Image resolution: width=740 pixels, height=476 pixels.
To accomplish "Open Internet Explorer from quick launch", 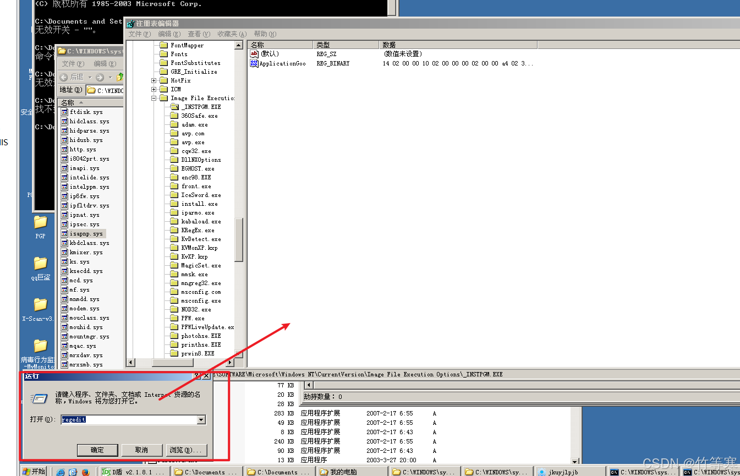I will (x=61, y=472).
